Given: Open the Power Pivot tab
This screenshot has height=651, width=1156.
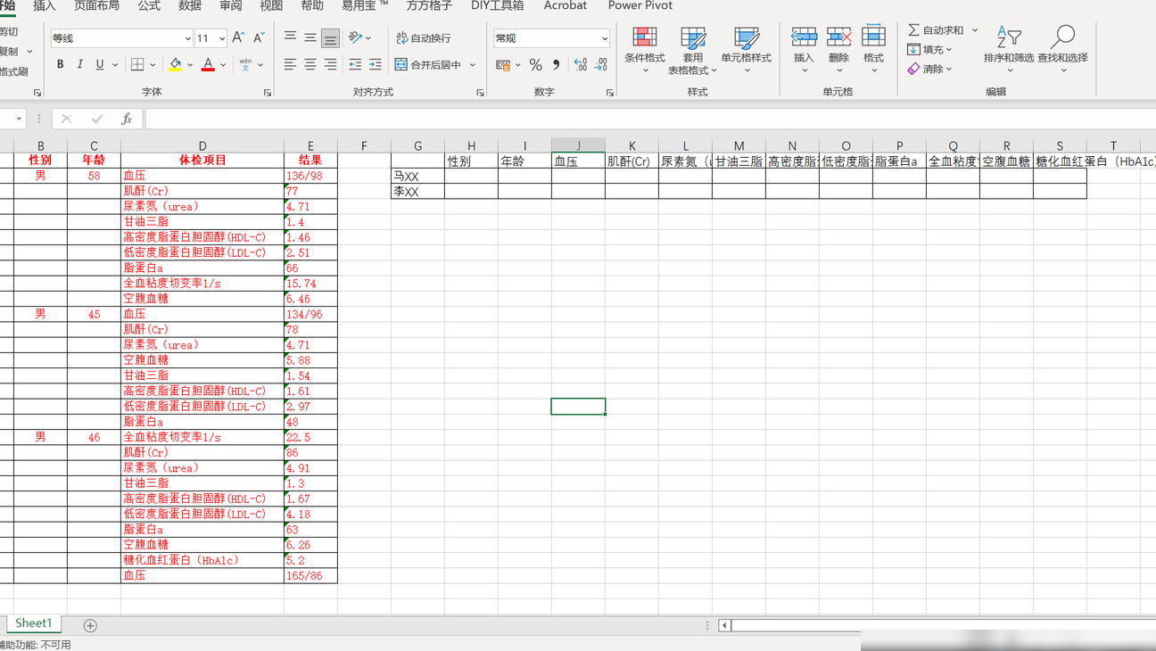Looking at the screenshot, I should click(640, 6).
